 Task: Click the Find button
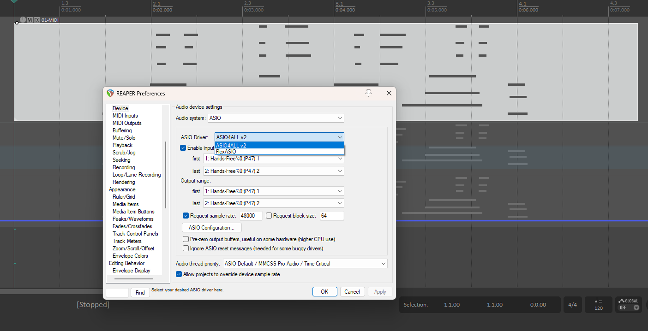pos(140,293)
